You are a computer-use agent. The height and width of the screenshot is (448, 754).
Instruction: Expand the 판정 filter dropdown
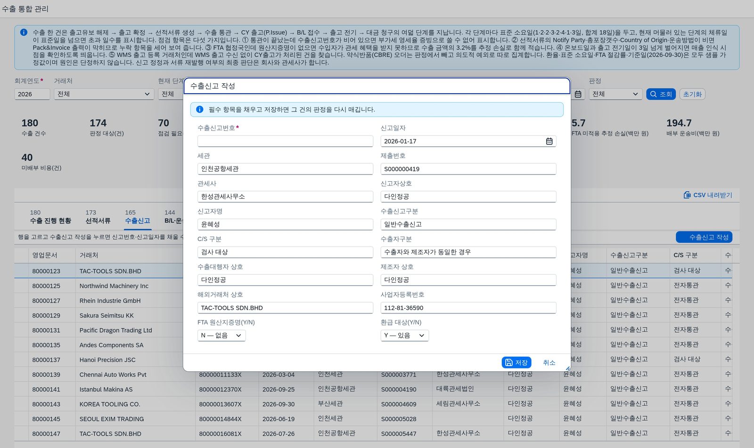[x=615, y=94]
